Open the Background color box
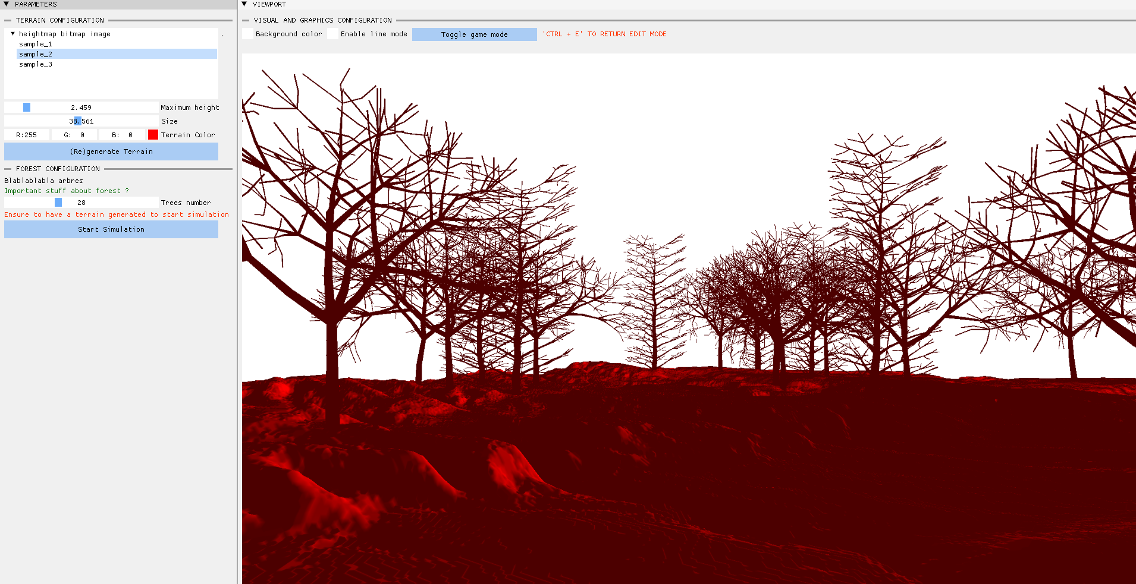 247,34
